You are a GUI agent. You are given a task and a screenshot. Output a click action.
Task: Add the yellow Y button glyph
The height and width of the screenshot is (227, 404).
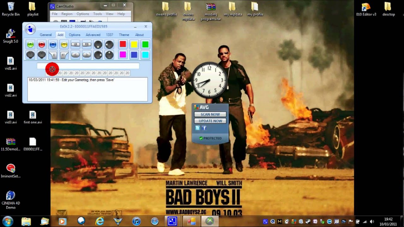click(64, 44)
